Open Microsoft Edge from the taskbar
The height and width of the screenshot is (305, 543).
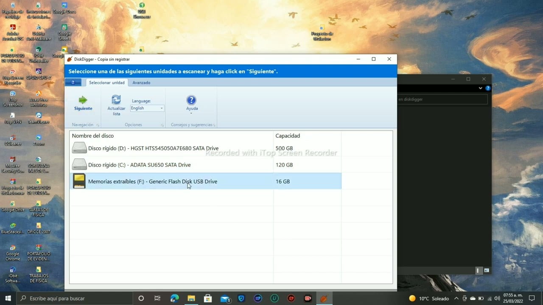coord(174,298)
